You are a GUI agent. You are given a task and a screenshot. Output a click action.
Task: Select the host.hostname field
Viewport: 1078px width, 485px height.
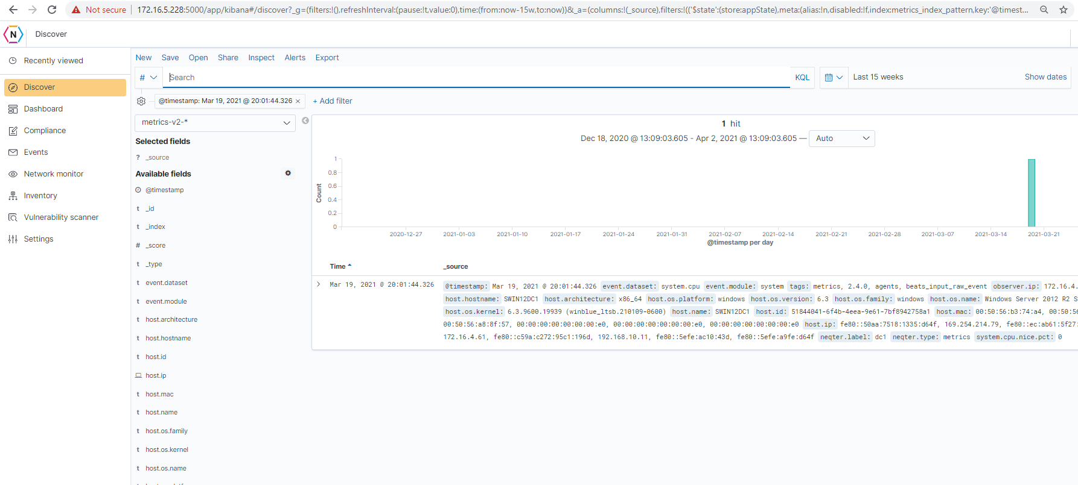[x=168, y=339]
